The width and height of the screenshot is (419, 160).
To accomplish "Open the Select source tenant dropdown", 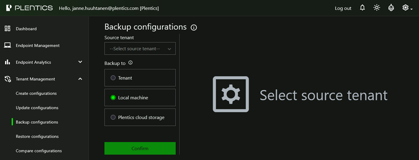I will click(x=140, y=49).
